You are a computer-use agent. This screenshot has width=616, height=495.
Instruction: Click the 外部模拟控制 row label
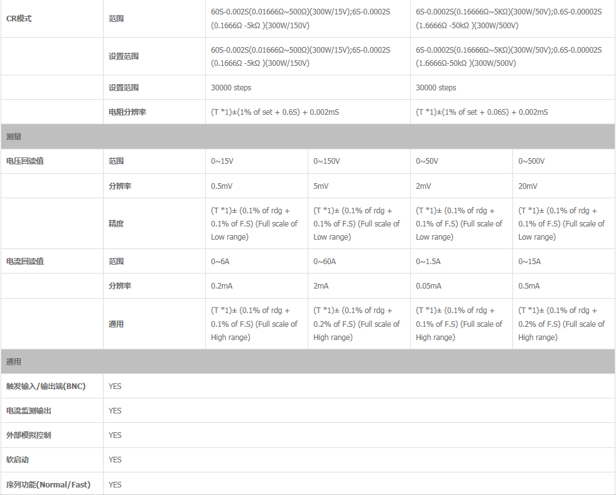[x=29, y=435]
